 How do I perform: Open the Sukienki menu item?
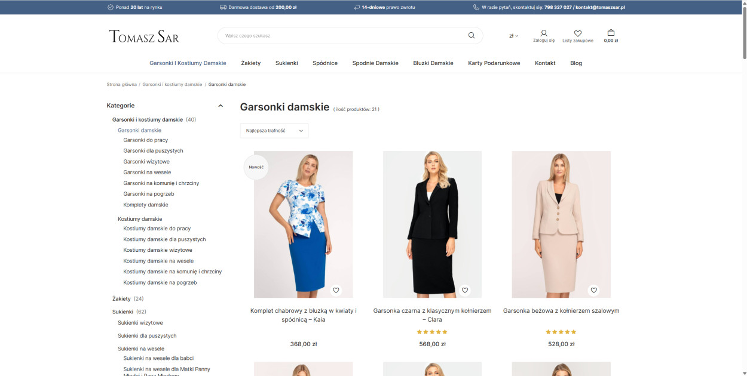click(x=286, y=63)
